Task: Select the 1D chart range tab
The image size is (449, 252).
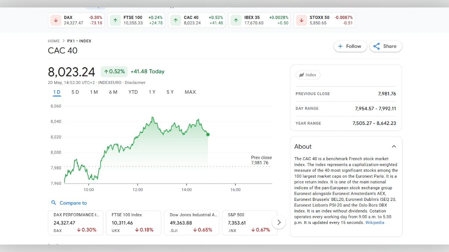Action: 56,92
